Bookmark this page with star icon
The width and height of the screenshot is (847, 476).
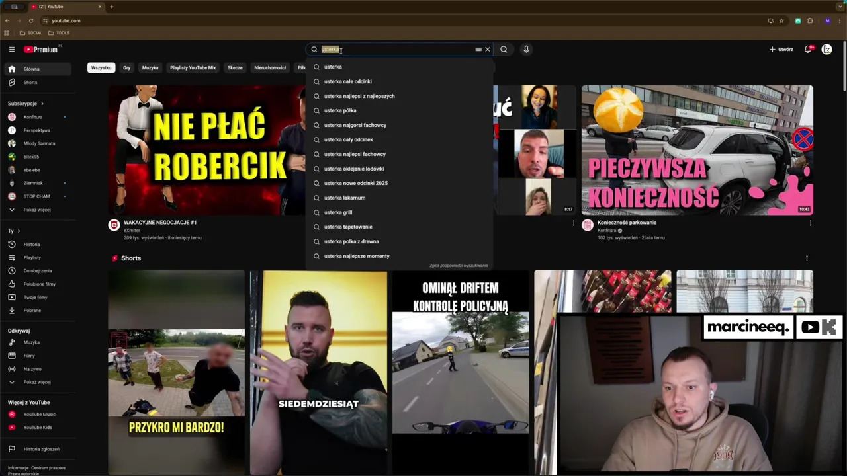[781, 20]
